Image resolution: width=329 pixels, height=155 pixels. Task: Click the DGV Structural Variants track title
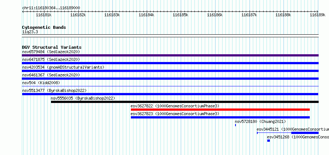pyautogui.click(x=52, y=47)
